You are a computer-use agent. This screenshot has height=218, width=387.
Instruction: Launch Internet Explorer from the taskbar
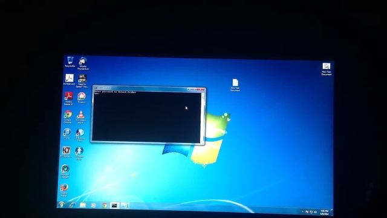coord(72,205)
